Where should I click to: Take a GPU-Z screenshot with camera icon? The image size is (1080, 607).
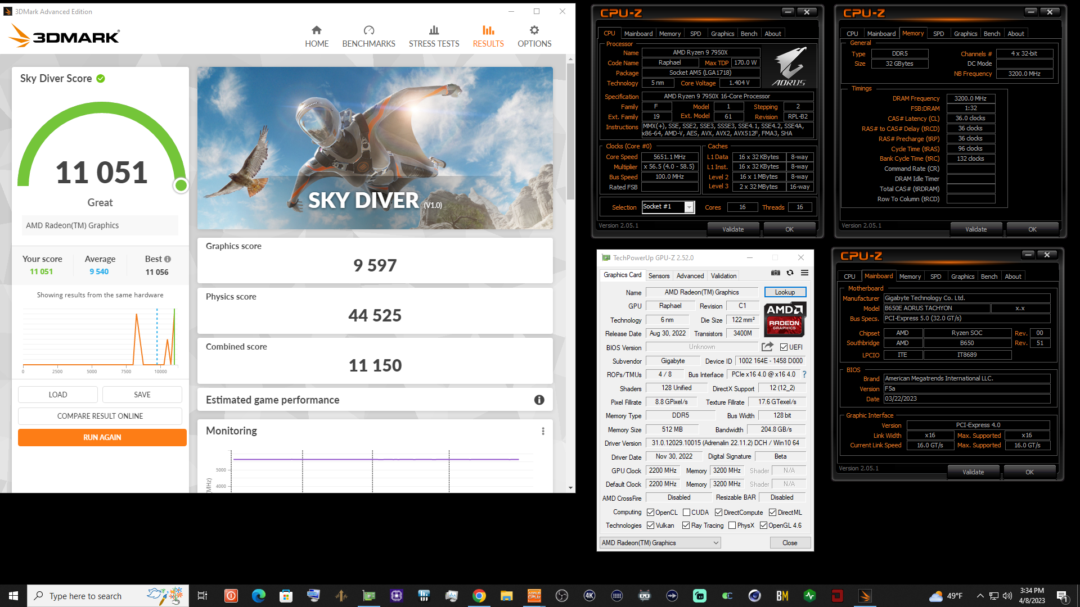(776, 273)
